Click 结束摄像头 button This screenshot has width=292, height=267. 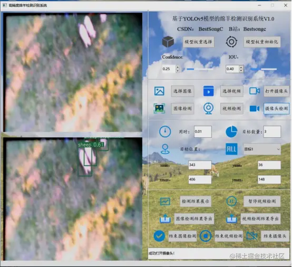click(275, 236)
